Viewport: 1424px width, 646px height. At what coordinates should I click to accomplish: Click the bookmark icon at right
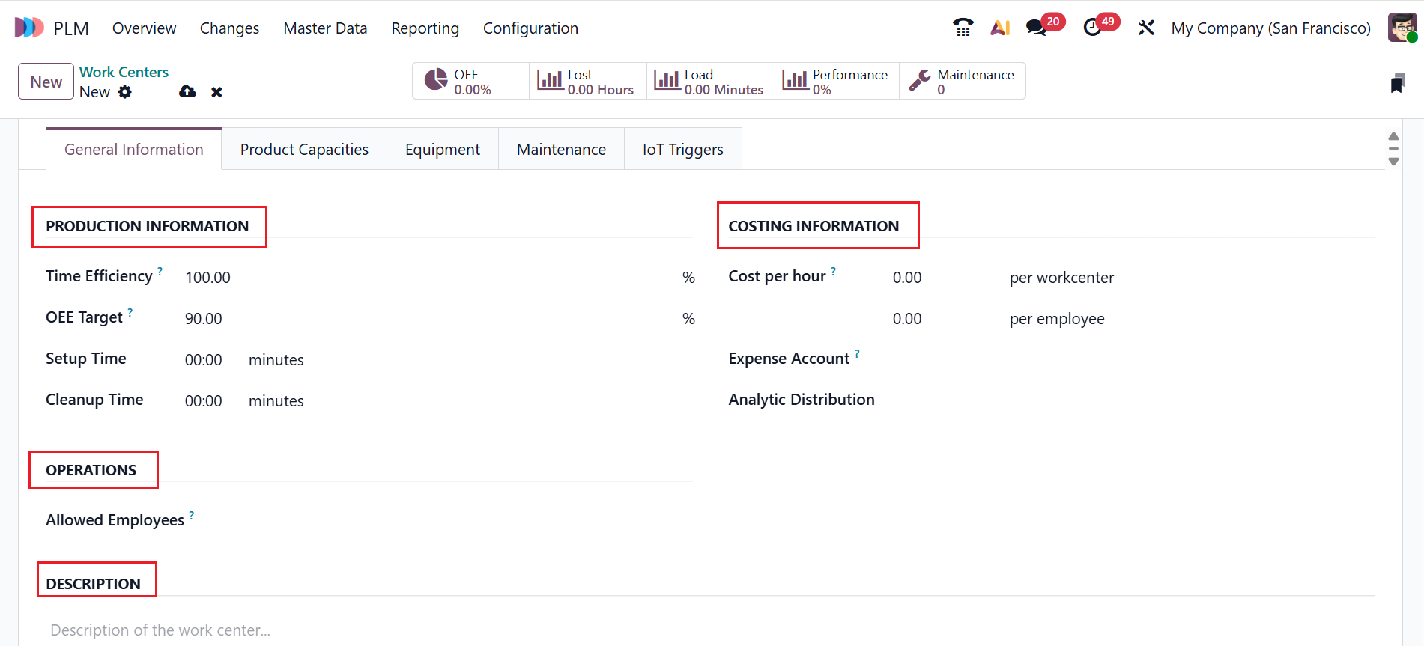1397,83
